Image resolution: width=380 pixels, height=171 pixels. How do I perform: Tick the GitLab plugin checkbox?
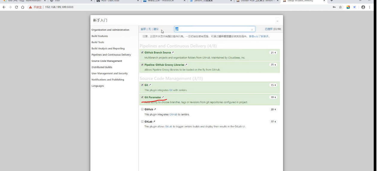[142, 122]
